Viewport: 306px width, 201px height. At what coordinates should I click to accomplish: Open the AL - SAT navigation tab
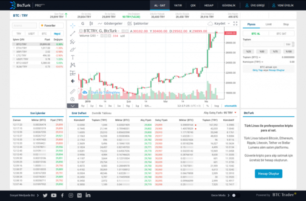click(160, 5)
